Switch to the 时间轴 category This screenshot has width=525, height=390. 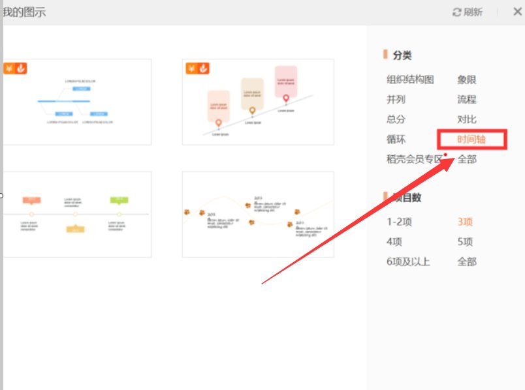(x=471, y=139)
